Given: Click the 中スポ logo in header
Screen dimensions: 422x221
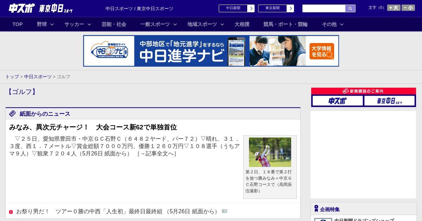Looking at the screenshot, I should (x=21, y=8).
